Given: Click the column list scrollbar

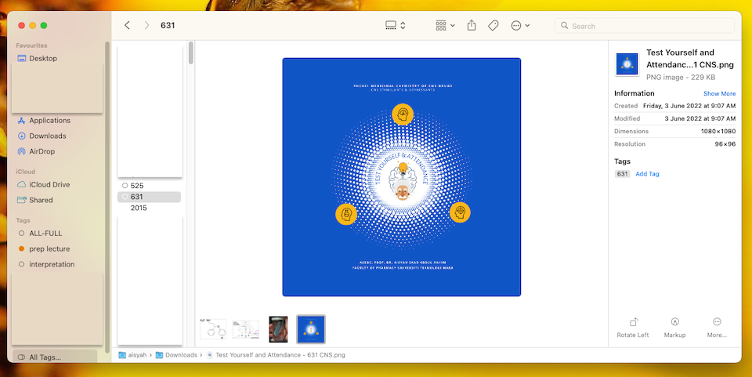Looking at the screenshot, I should coord(191,53).
